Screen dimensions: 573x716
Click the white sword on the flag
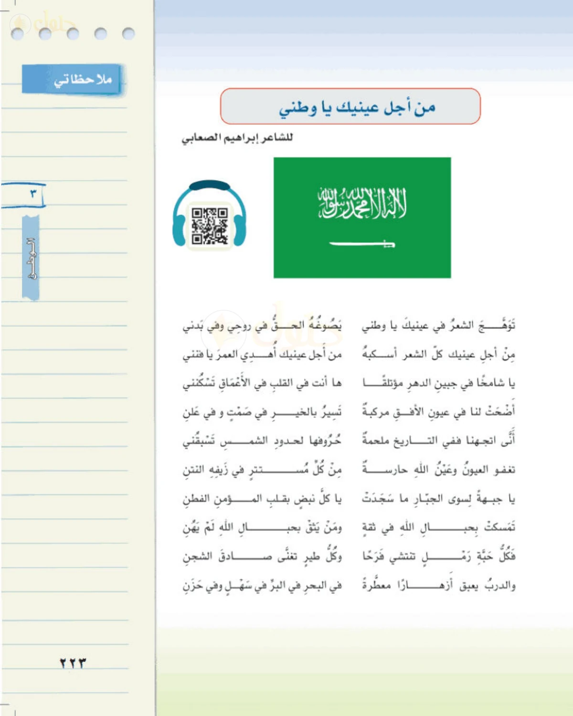[x=362, y=244]
